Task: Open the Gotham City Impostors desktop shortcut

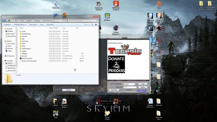Action: tap(99, 6)
